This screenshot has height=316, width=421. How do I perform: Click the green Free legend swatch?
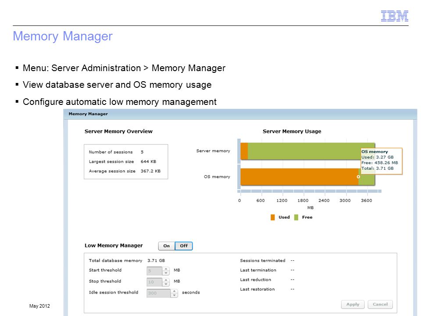pyautogui.click(x=296, y=217)
